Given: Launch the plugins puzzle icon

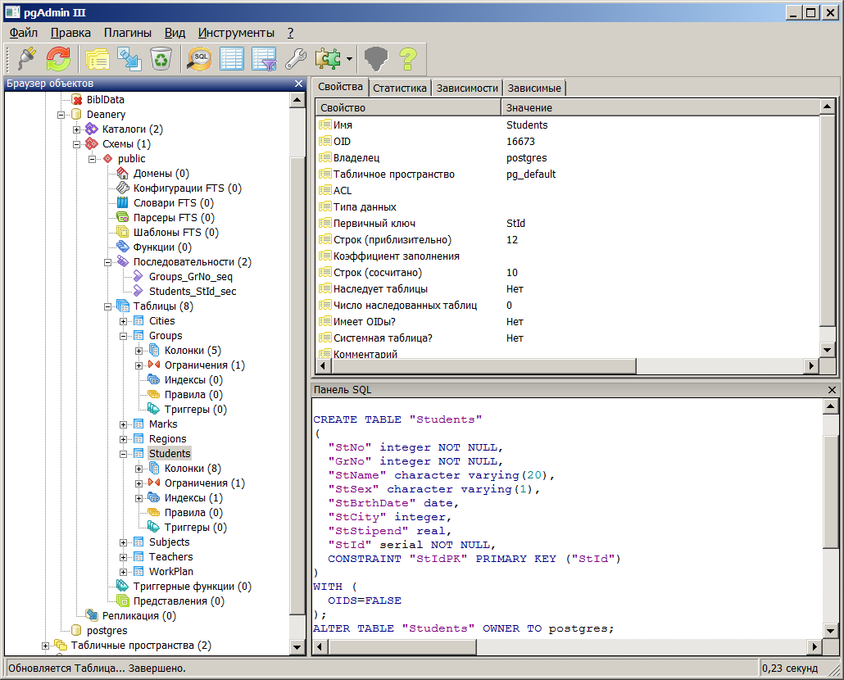Looking at the screenshot, I should pos(329,59).
